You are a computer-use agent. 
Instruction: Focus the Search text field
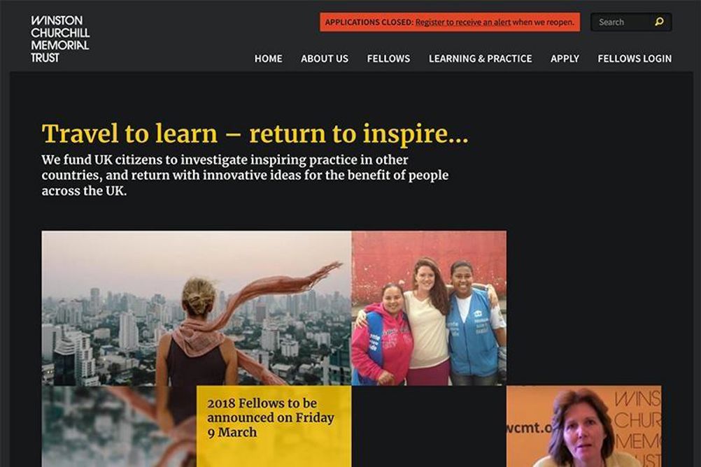tap(621, 22)
